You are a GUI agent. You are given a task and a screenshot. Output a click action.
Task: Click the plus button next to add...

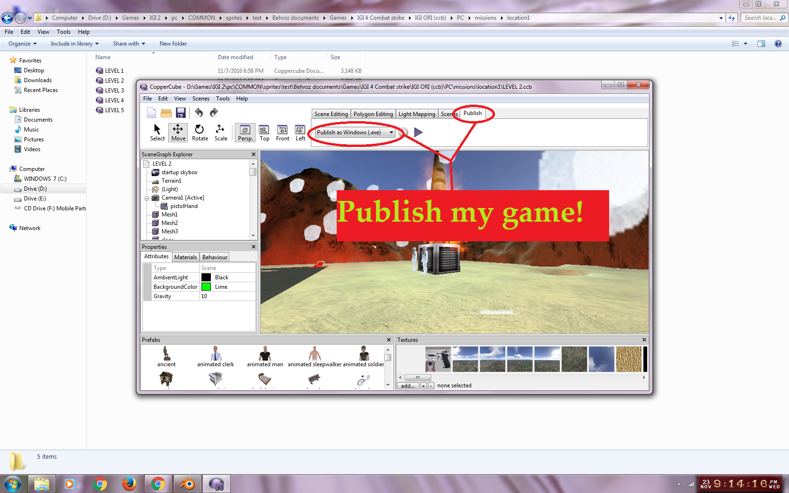click(x=424, y=386)
